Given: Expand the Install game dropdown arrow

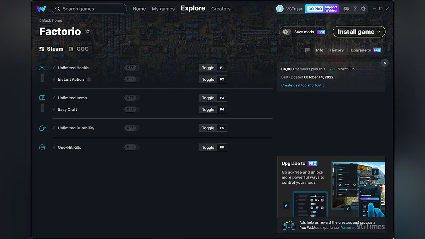Looking at the screenshot, I should click(x=379, y=32).
